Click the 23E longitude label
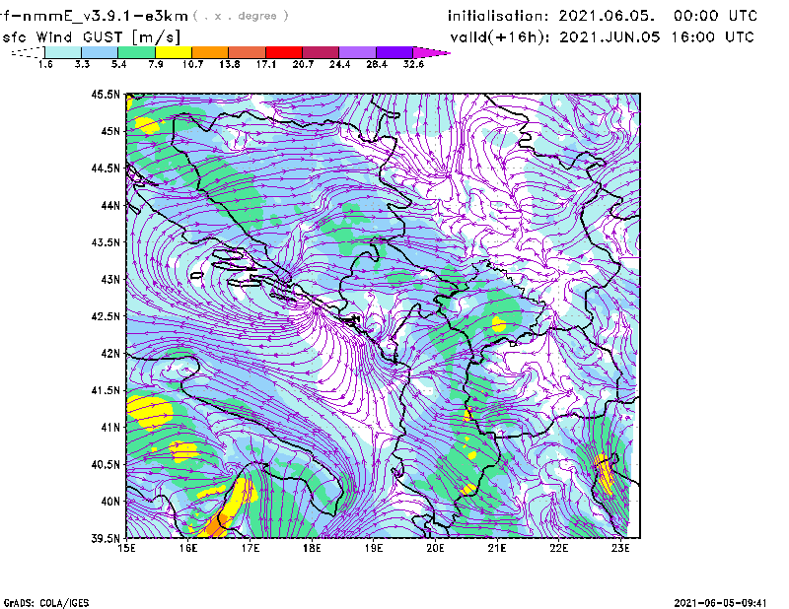This screenshot has height=609, width=789. coord(621,548)
